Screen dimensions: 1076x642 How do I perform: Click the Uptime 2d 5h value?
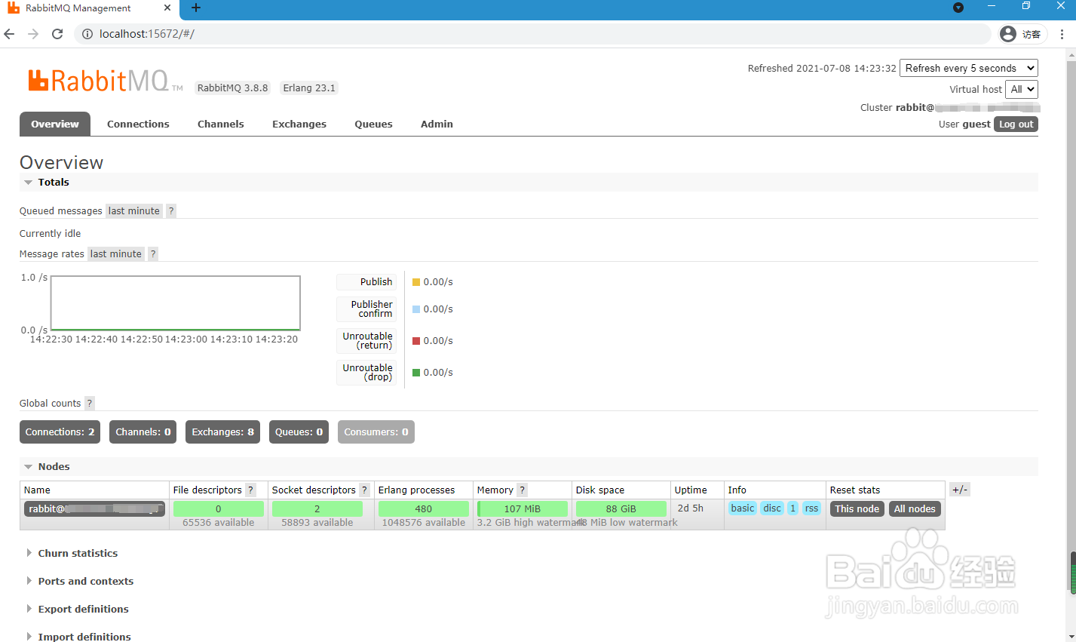tap(691, 508)
